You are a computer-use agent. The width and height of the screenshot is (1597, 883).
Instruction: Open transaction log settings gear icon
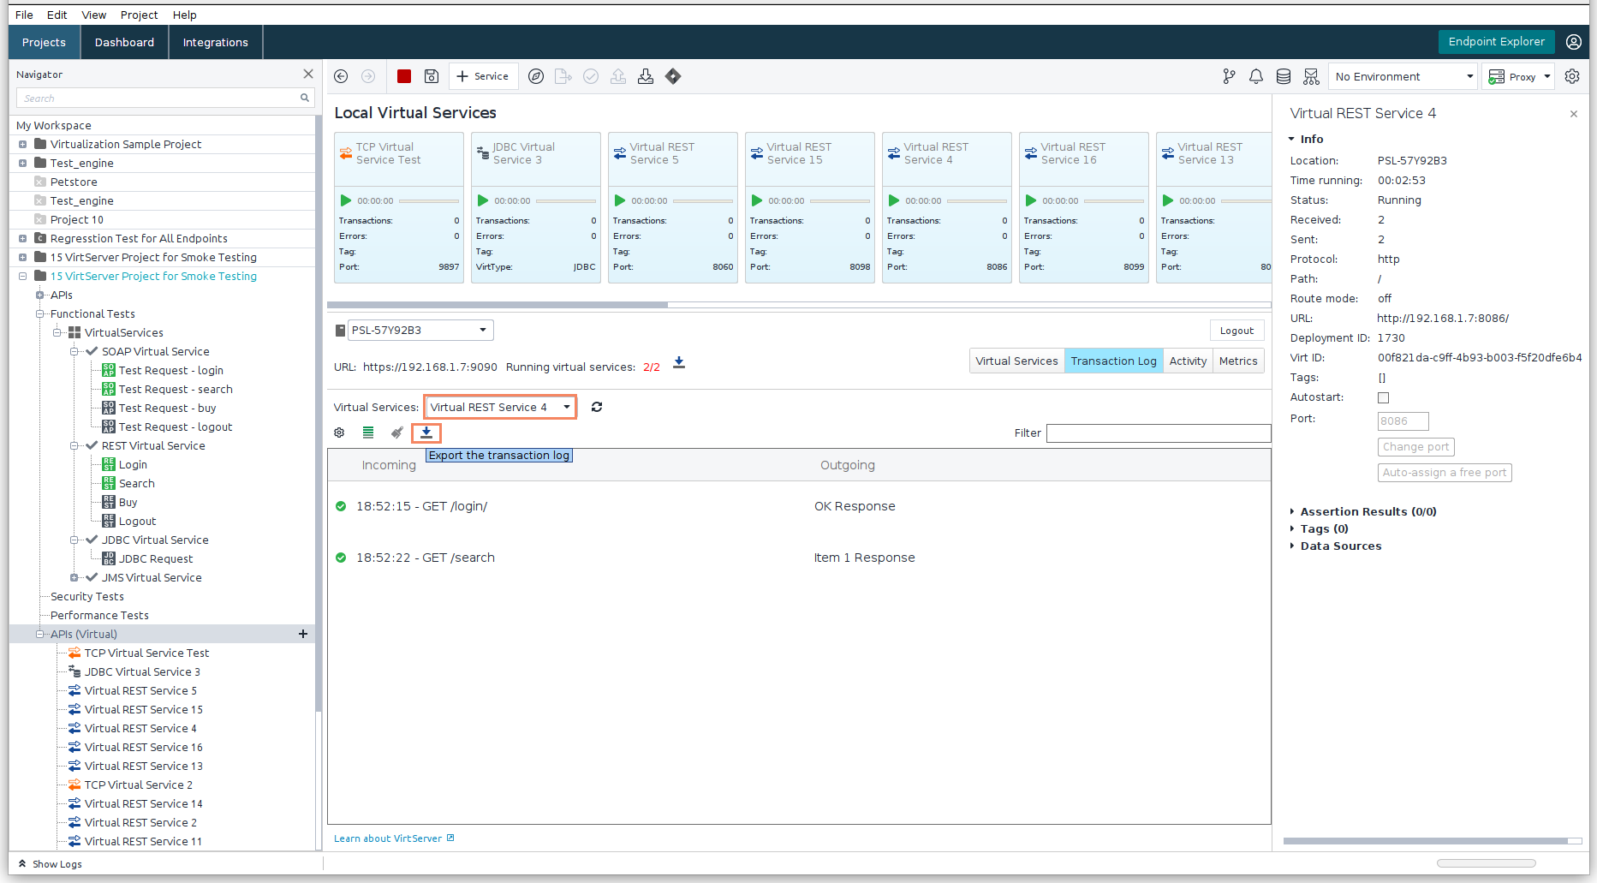point(339,433)
